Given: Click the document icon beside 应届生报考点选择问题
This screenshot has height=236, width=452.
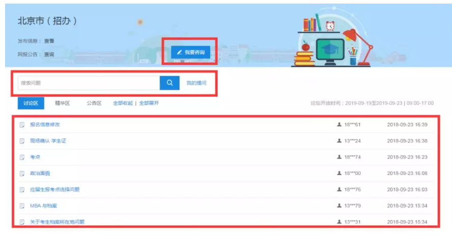Looking at the screenshot, I should pyautogui.click(x=22, y=190).
